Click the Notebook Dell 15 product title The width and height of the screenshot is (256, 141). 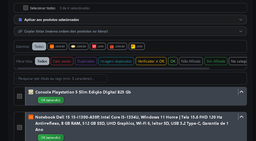click(x=132, y=123)
